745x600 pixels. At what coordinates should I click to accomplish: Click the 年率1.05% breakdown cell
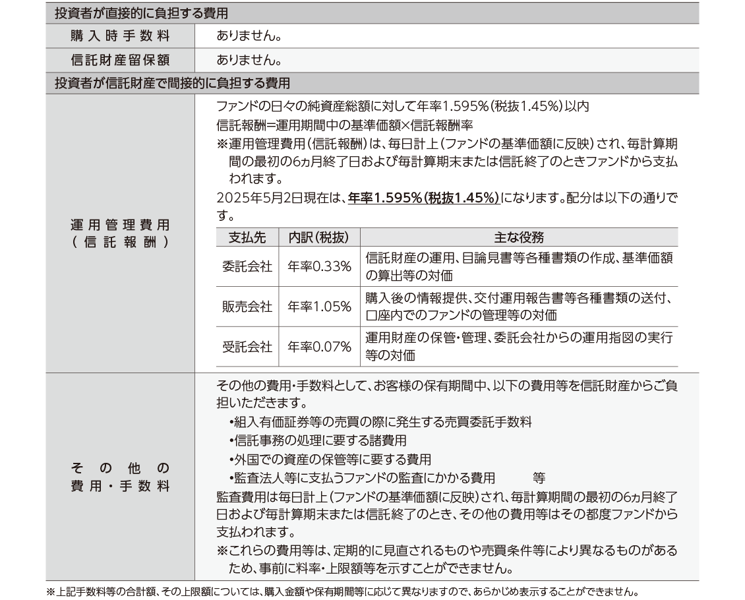point(319,307)
